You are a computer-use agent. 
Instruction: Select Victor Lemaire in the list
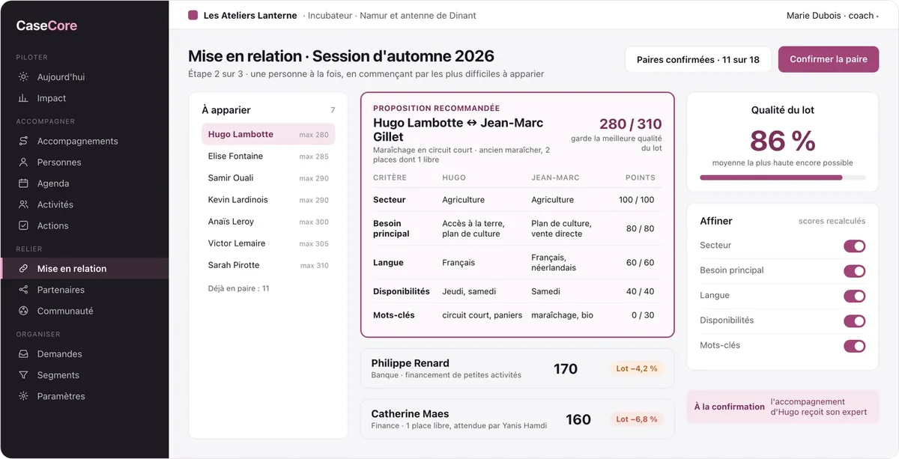click(268, 243)
